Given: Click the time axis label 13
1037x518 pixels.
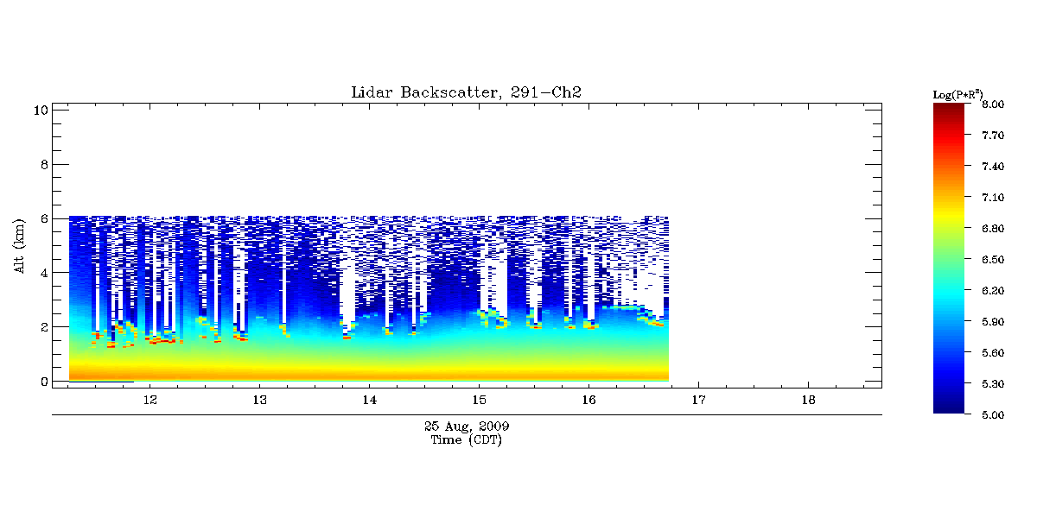Looking at the screenshot, I should pyautogui.click(x=259, y=401).
